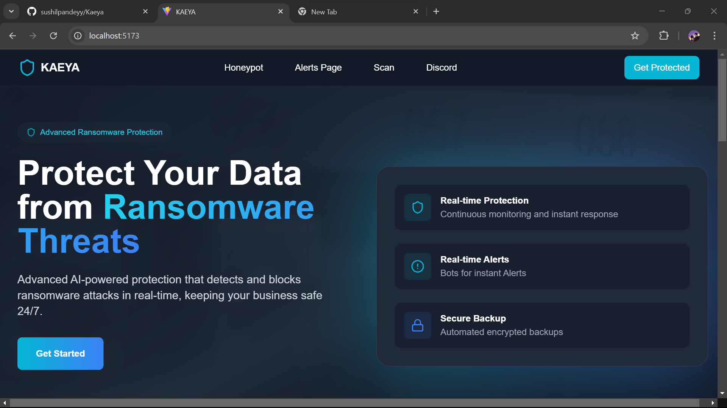Image resolution: width=727 pixels, height=408 pixels.
Task: Reload the localhost page
Action: [x=53, y=36]
